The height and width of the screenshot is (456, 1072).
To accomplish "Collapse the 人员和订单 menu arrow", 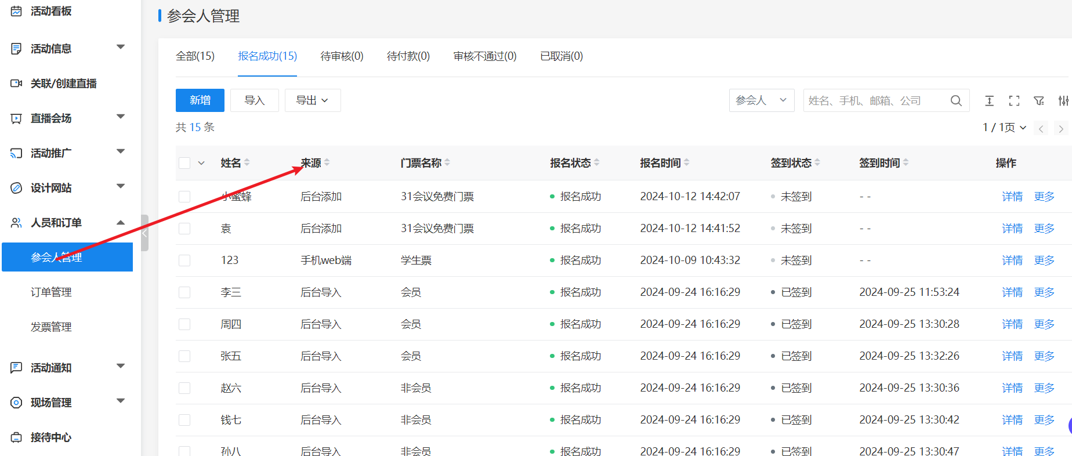I will pos(121,223).
